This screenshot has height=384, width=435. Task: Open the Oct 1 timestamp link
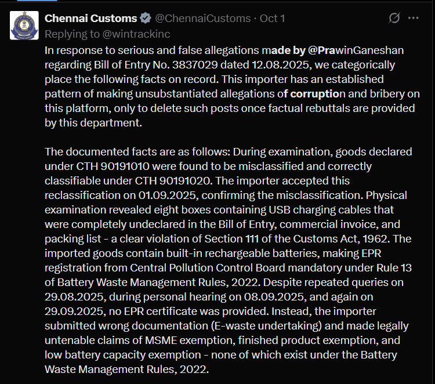pos(272,19)
